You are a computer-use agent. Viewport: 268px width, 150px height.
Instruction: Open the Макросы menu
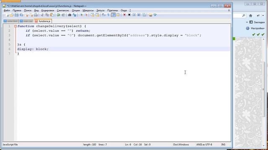click(88, 10)
